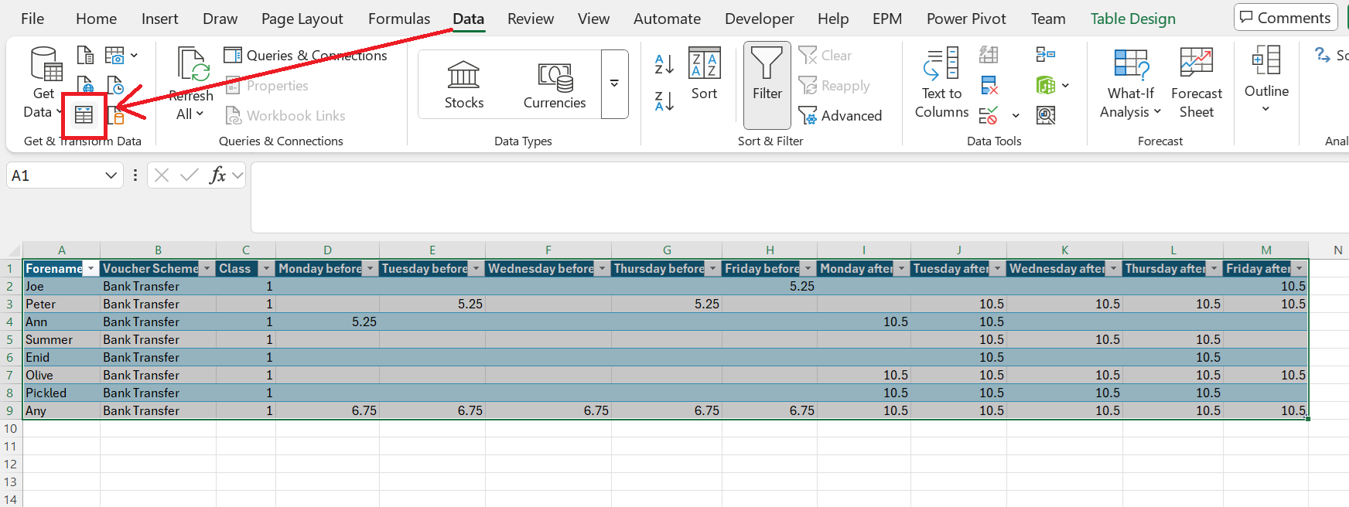Image resolution: width=1349 pixels, height=507 pixels.
Task: Open the Comments pane button
Action: click(1286, 18)
